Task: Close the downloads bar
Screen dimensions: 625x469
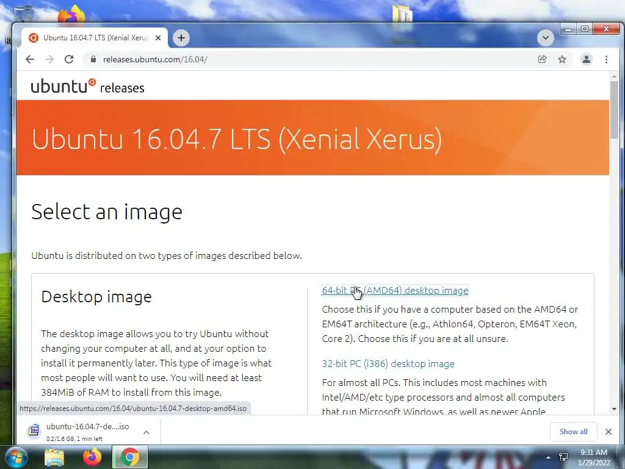Action: (x=609, y=432)
